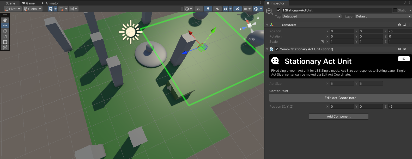Screen dimensions: 412x159
Task: Open the Layer dropdown Default
Action: pos(384,16)
